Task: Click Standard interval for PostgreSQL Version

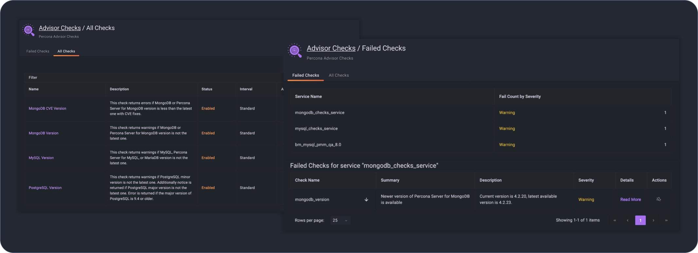Action: 247,188
